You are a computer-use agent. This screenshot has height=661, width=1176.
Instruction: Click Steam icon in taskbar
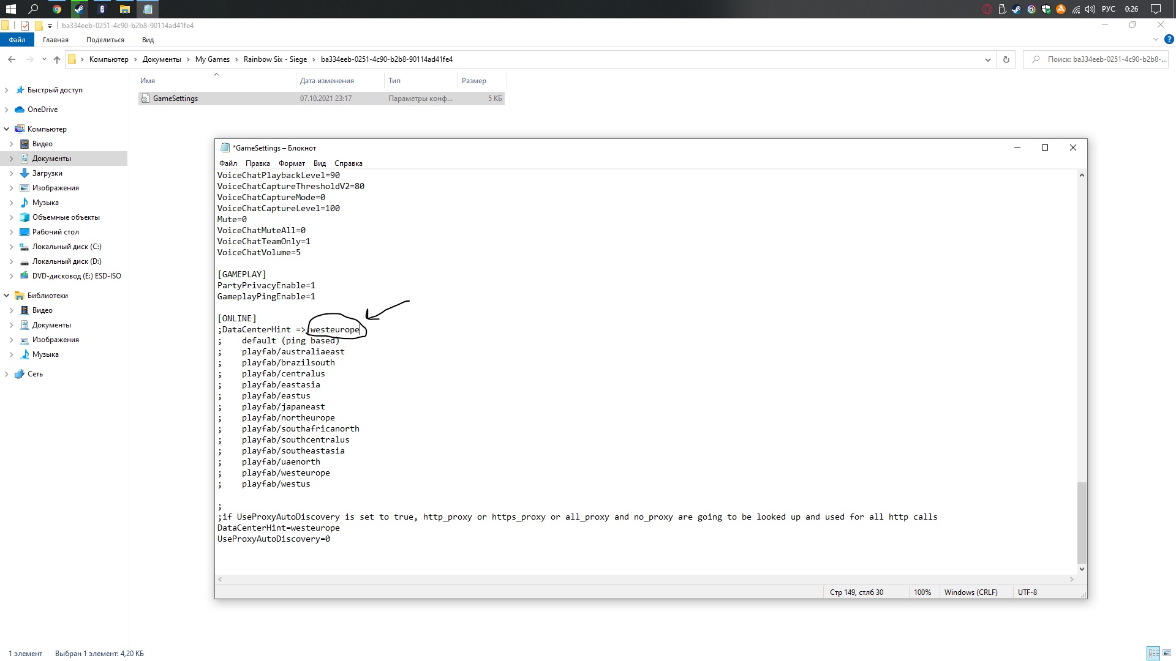[x=79, y=9]
